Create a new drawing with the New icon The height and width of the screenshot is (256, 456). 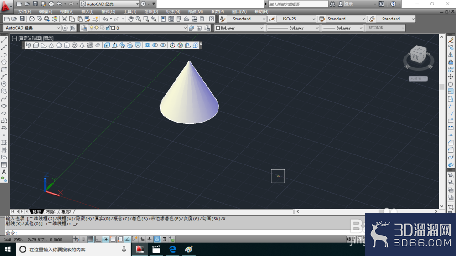coord(6,19)
